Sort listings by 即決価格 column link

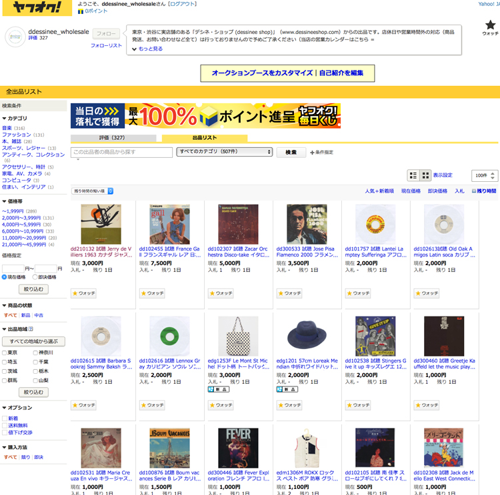click(x=437, y=191)
